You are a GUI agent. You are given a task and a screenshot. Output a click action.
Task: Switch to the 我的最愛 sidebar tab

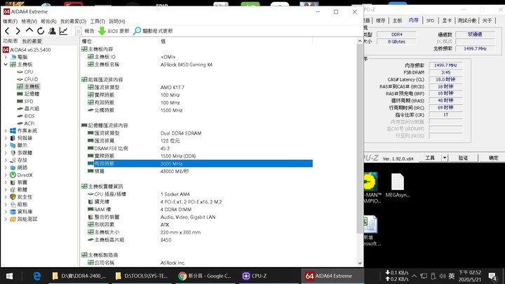click(32, 41)
